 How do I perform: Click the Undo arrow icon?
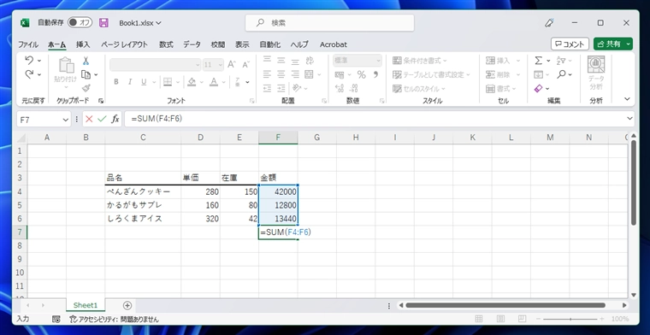tap(29, 61)
